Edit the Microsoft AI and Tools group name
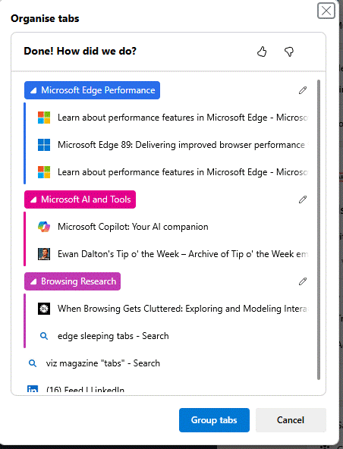Screen dimensions: 343x449 (303, 199)
